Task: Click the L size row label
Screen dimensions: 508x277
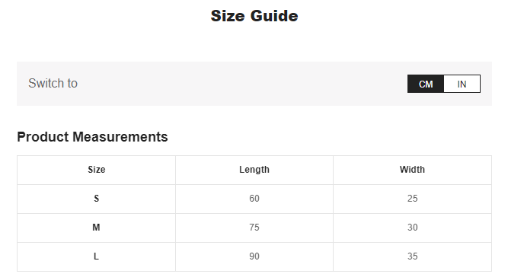Action: pos(96,256)
